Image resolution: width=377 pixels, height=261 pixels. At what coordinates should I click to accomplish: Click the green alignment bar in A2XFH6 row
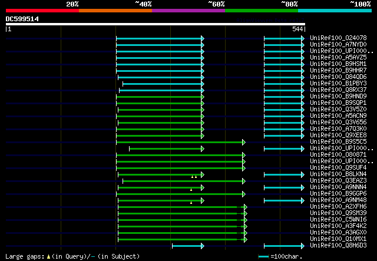coord(183,207)
